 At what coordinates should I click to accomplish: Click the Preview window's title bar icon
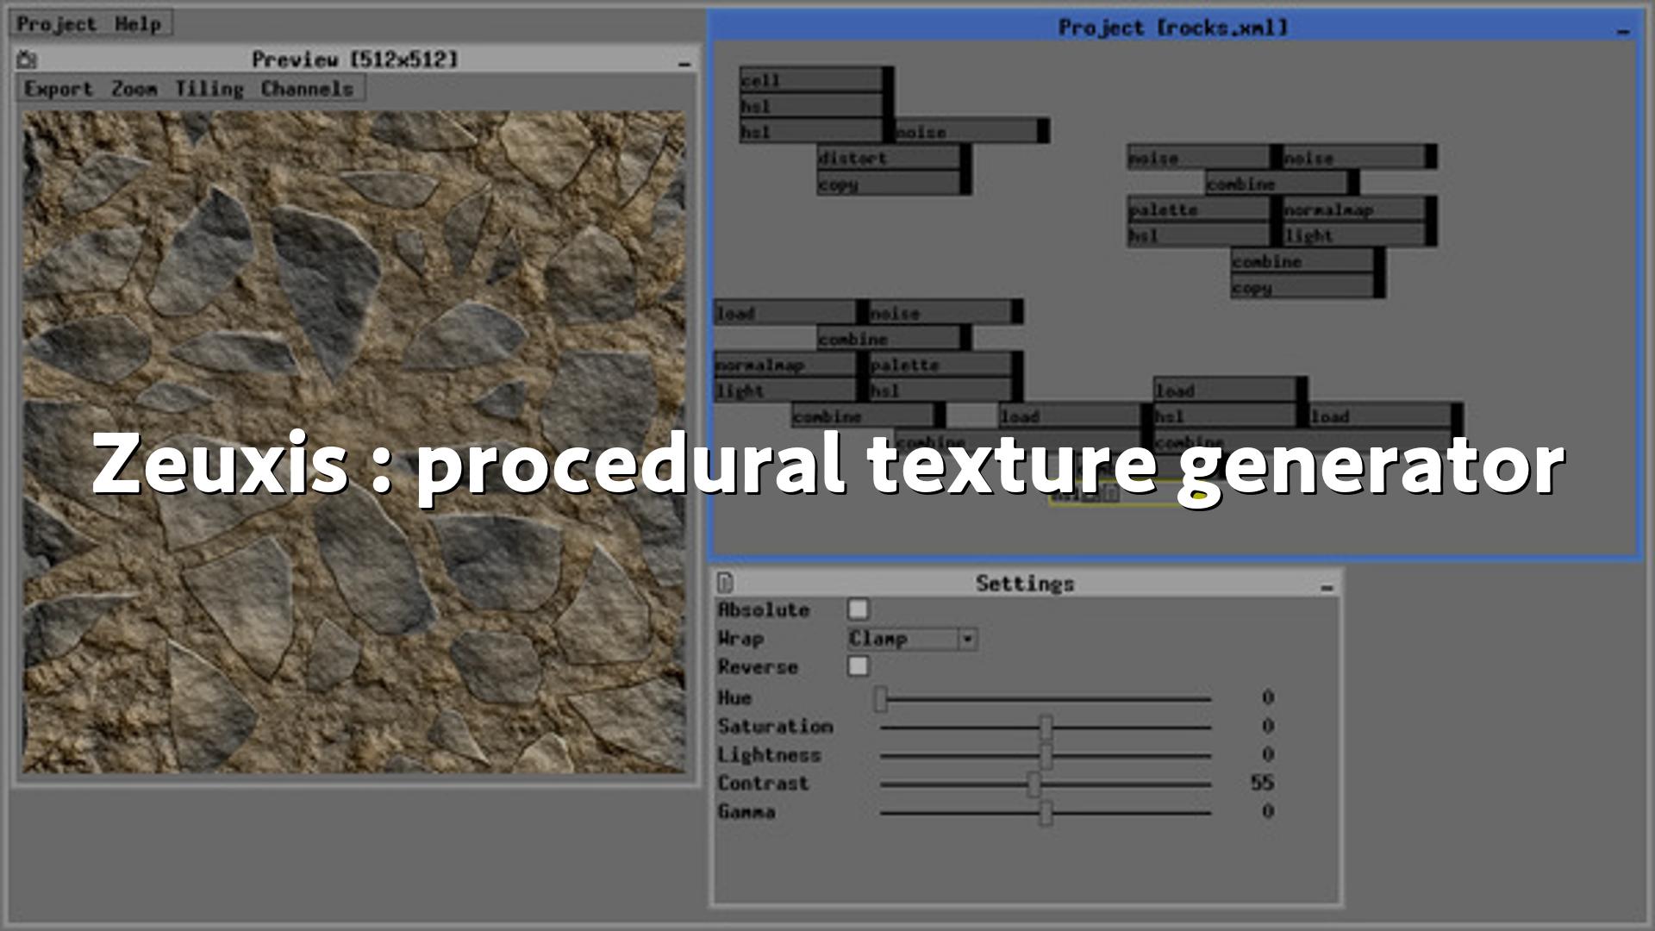(x=27, y=59)
